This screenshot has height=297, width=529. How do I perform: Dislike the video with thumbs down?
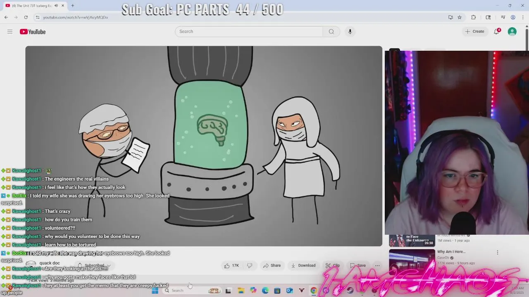(250, 266)
